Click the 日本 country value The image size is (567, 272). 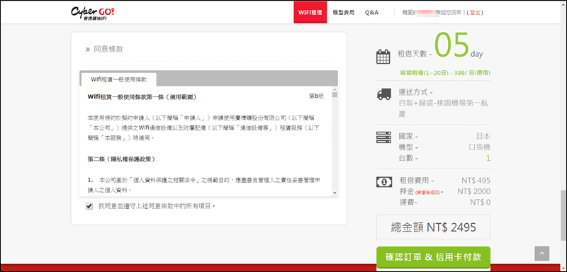483,137
